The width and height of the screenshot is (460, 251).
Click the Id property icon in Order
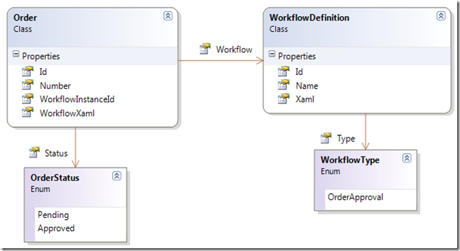click(x=28, y=72)
